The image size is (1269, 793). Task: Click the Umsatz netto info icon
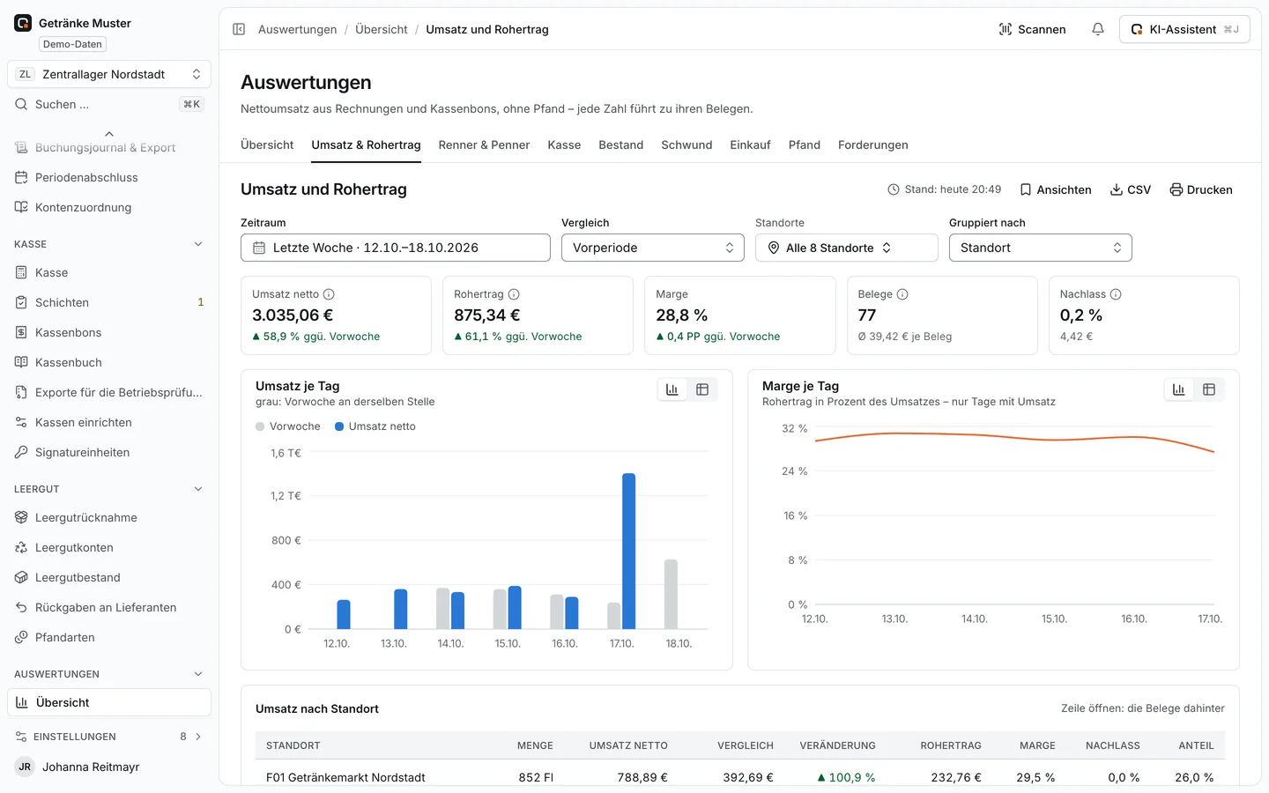pos(329,294)
